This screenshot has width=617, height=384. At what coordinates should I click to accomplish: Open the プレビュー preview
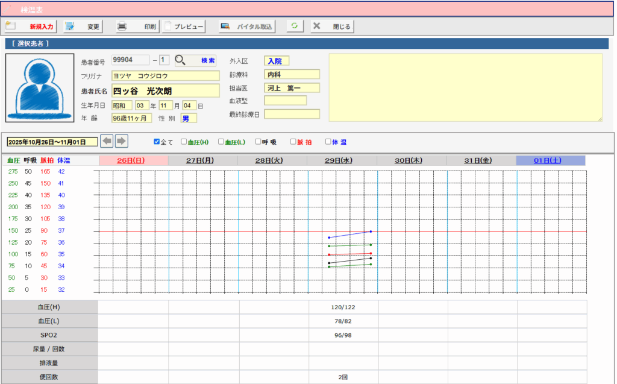pyautogui.click(x=184, y=27)
